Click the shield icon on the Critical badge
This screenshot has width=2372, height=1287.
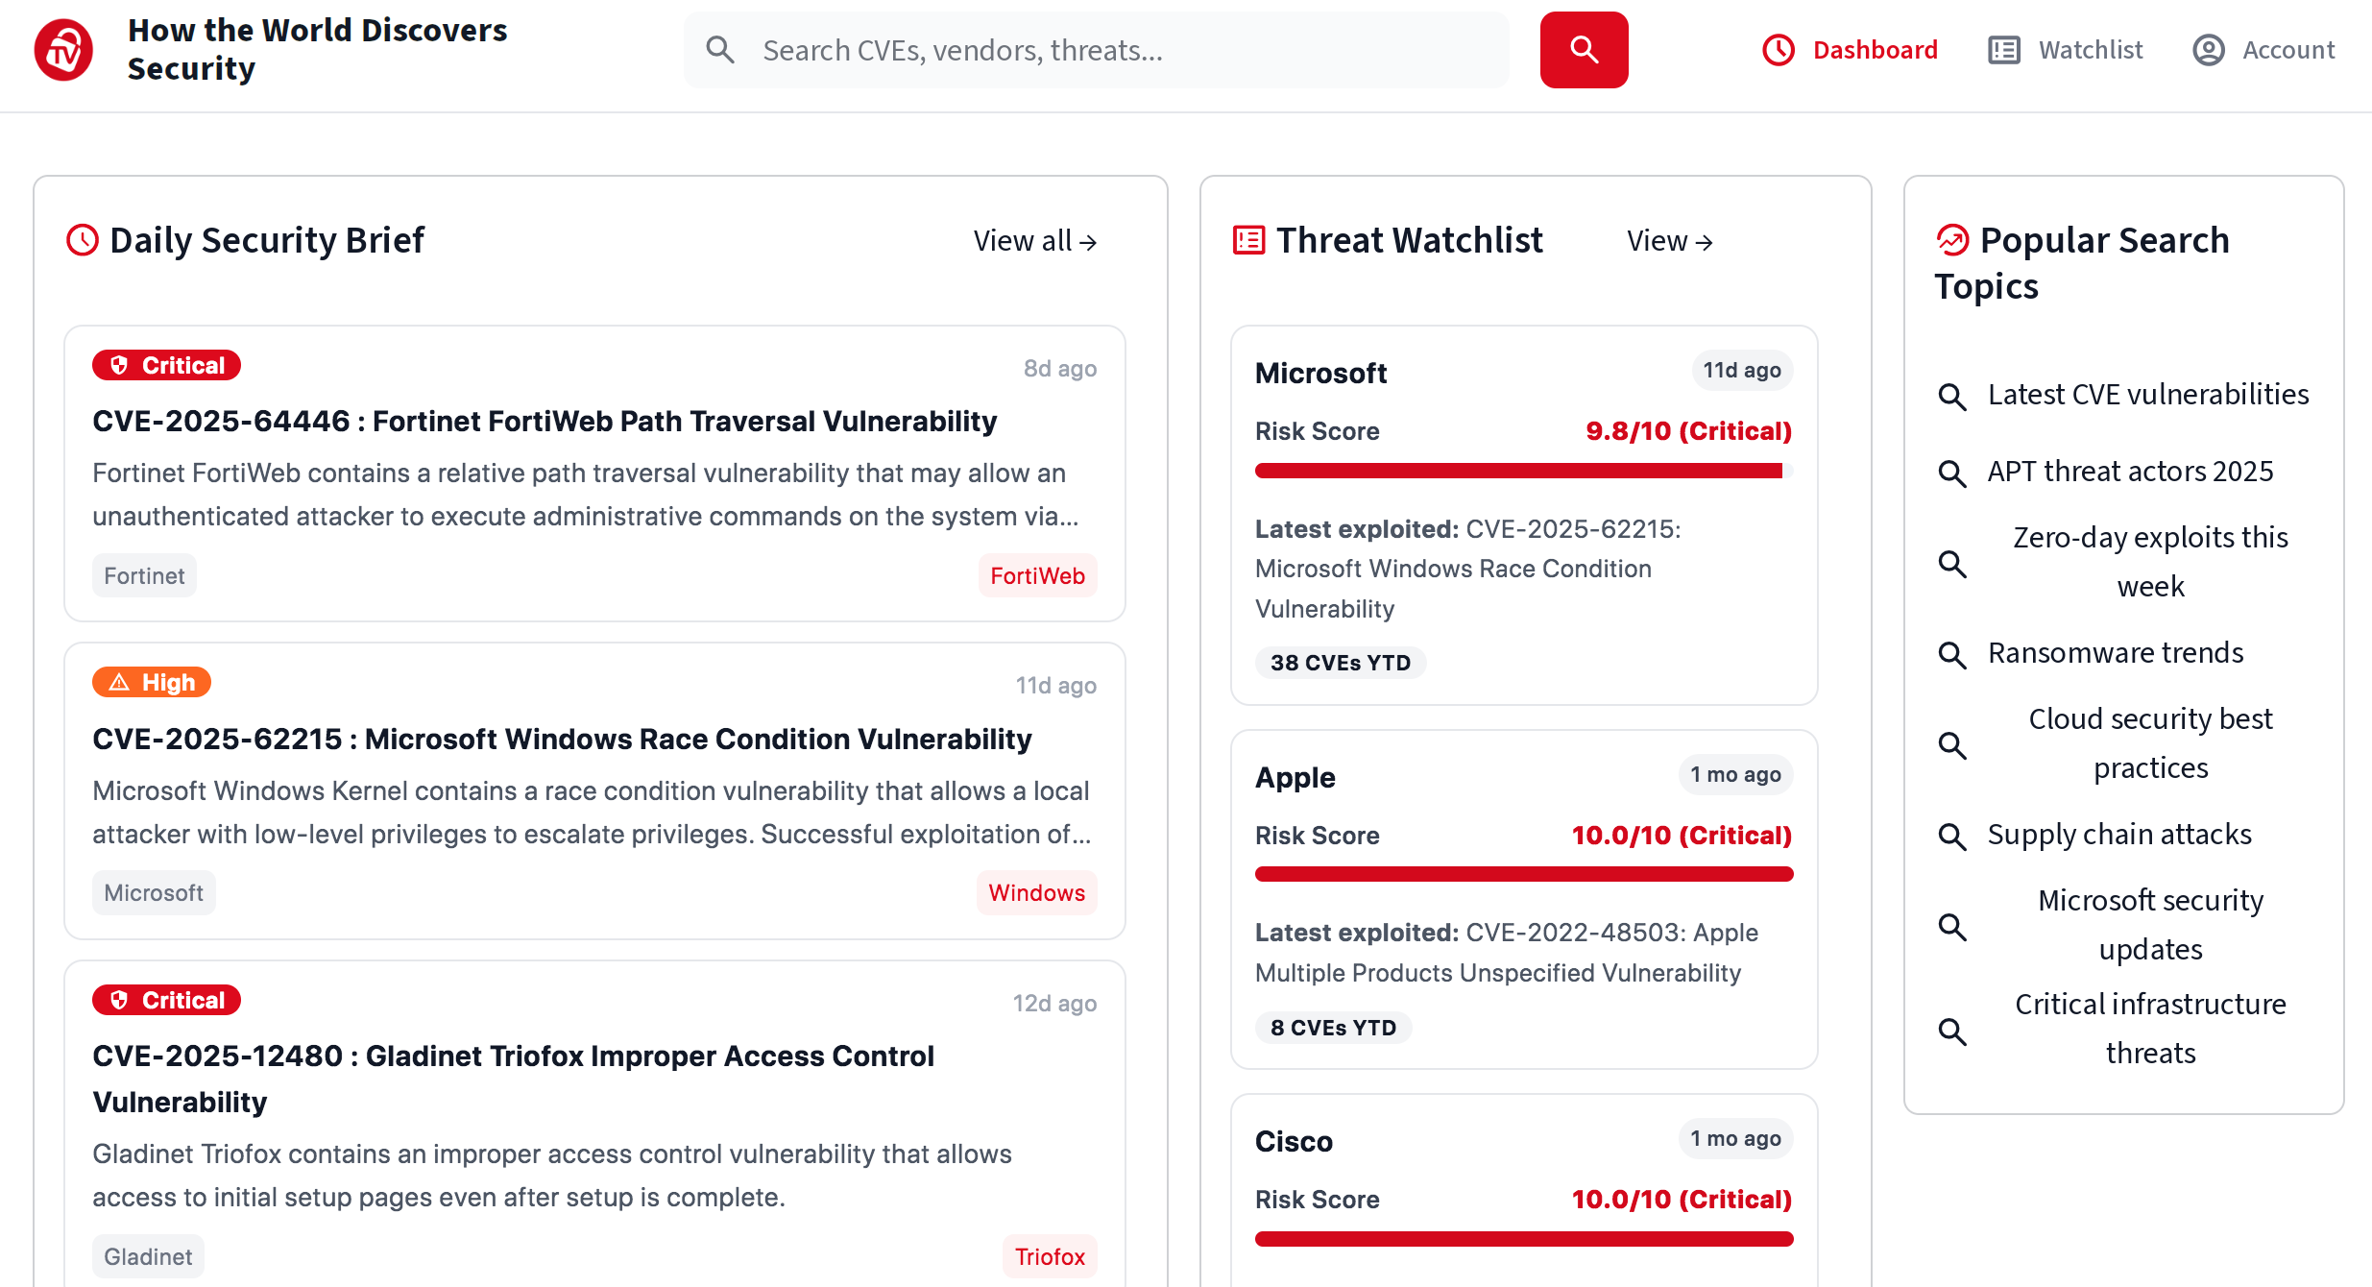[120, 365]
